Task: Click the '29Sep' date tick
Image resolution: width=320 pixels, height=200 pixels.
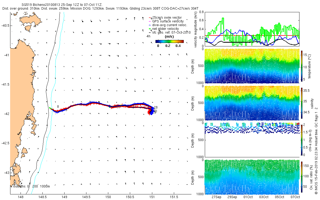Action: [x=232, y=197]
